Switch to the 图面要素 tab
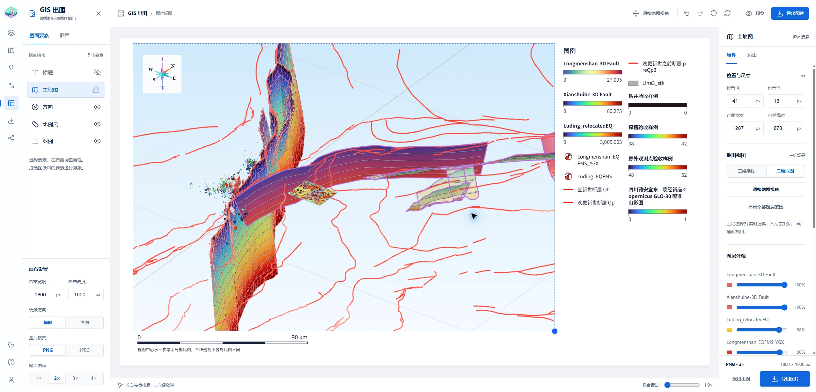 (39, 35)
